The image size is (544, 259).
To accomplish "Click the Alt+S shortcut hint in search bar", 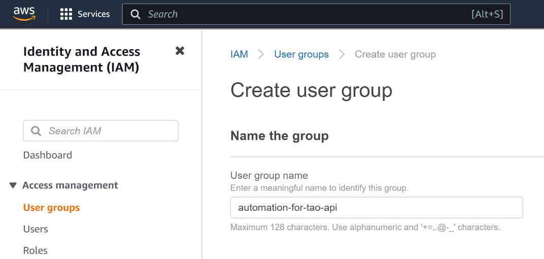I will 487,14.
